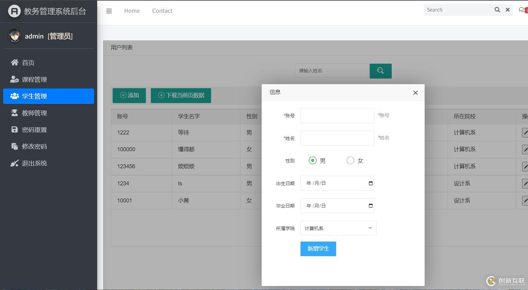
Task: Clear the top search with X icon
Action: point(508,10)
